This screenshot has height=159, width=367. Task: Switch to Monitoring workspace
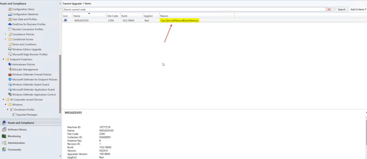(x=14, y=136)
